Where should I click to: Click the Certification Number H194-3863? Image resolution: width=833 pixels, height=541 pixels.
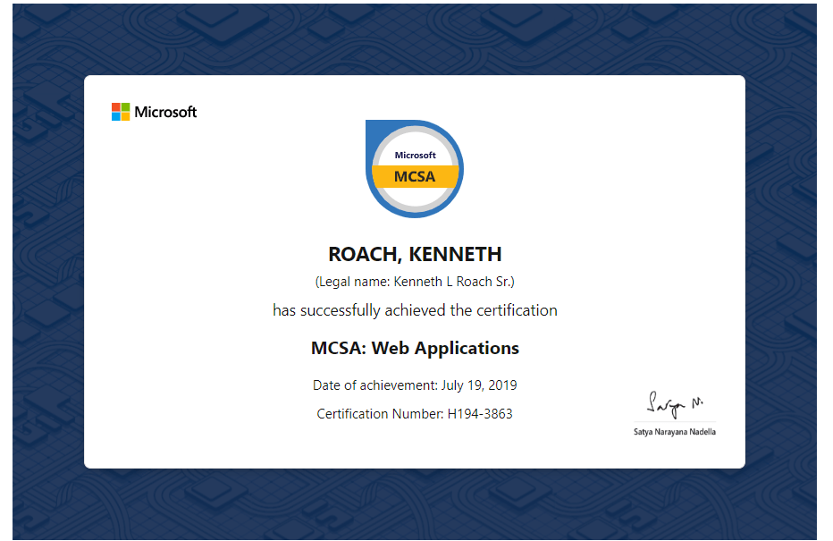tap(415, 414)
